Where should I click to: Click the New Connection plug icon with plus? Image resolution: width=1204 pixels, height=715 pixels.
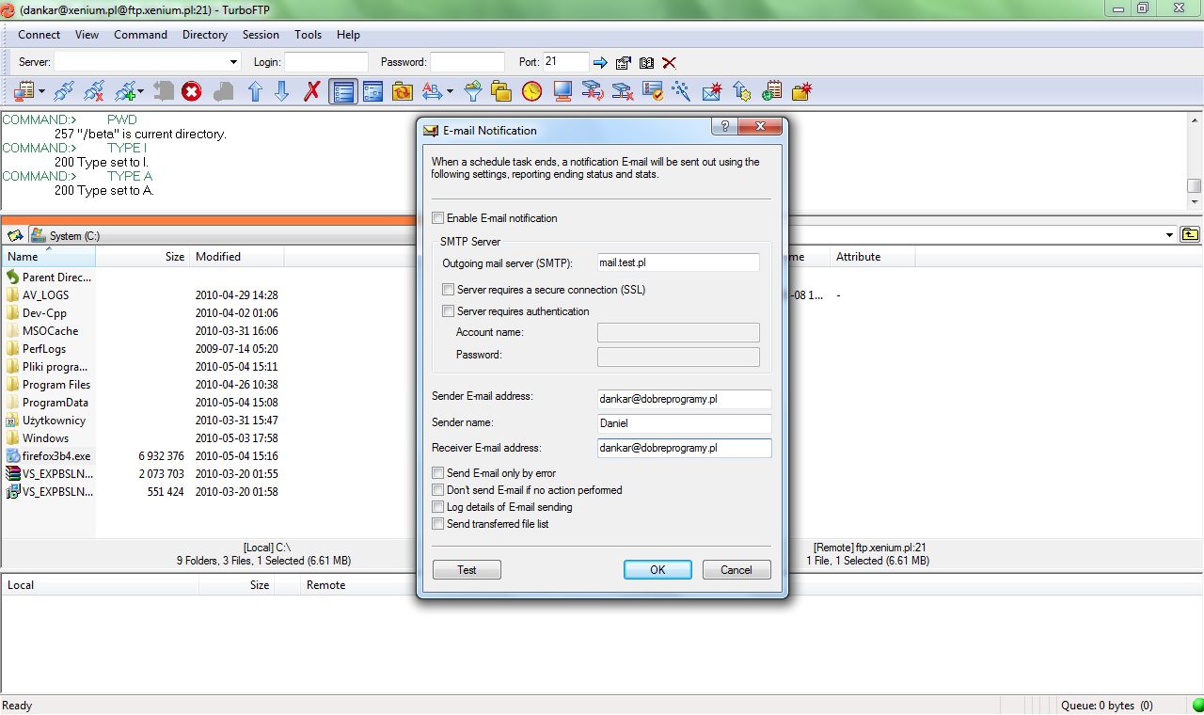[x=125, y=91]
